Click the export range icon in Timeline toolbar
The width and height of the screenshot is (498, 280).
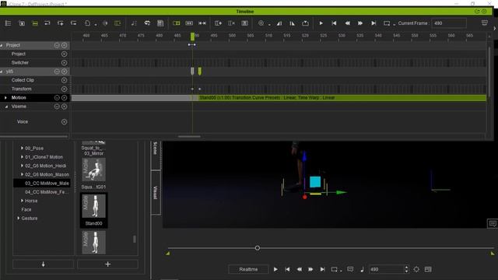pos(305,23)
